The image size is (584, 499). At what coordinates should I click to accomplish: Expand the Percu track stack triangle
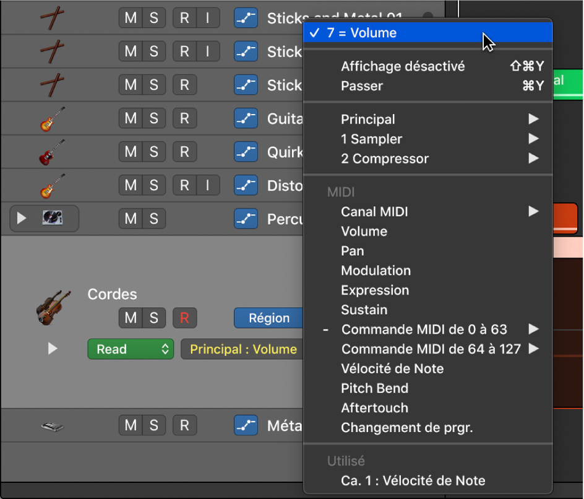coord(22,218)
